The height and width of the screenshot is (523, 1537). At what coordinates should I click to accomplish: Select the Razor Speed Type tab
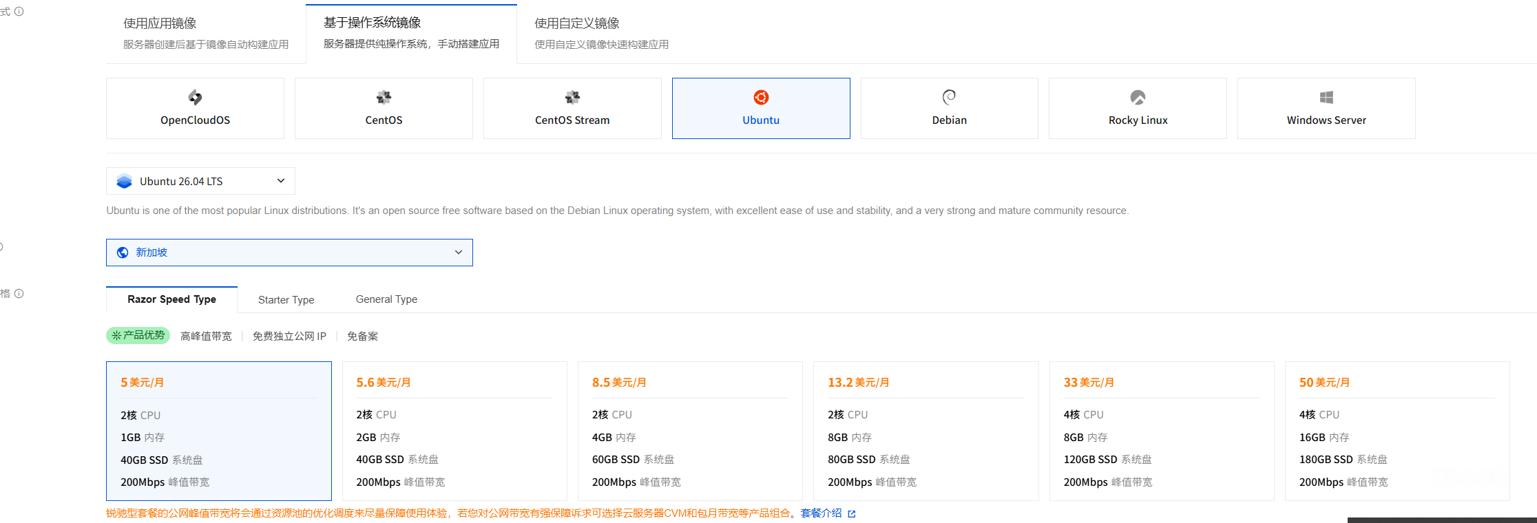click(x=171, y=299)
